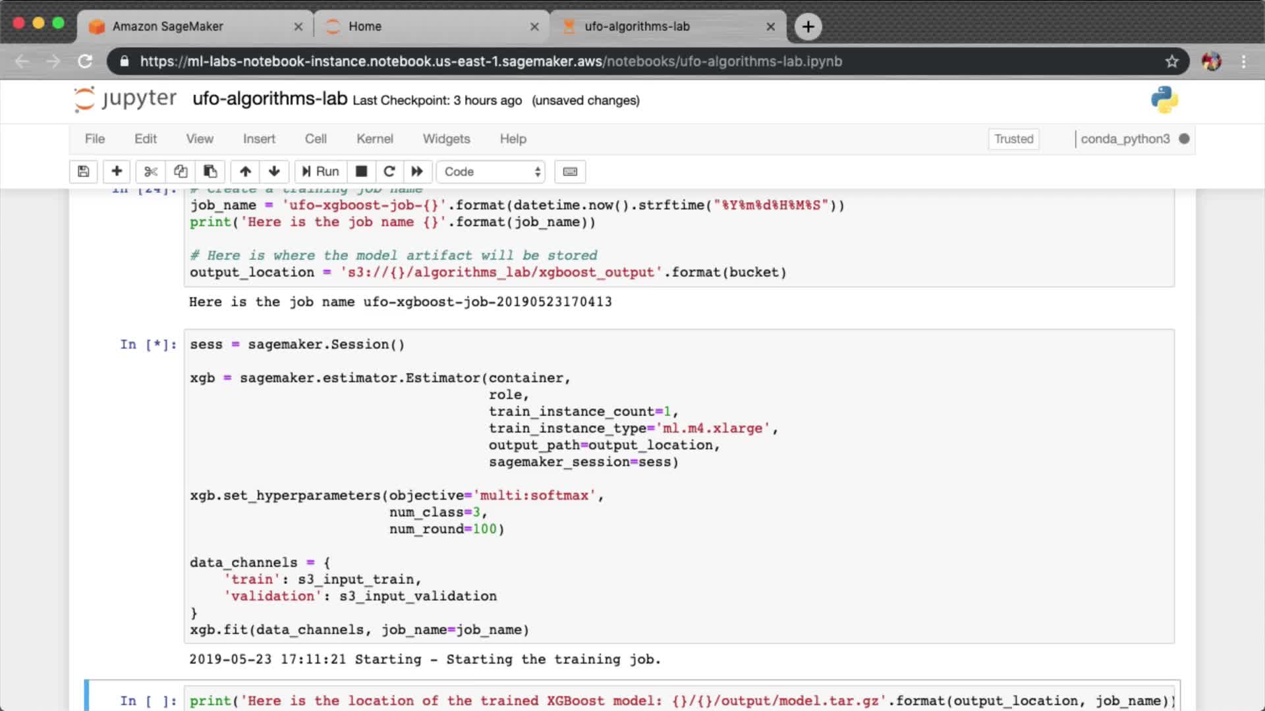
Task: Bookmark this page with star icon
Action: pyautogui.click(x=1171, y=61)
